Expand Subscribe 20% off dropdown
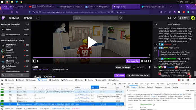The width and height of the screenshot is (196, 110). click(148, 75)
